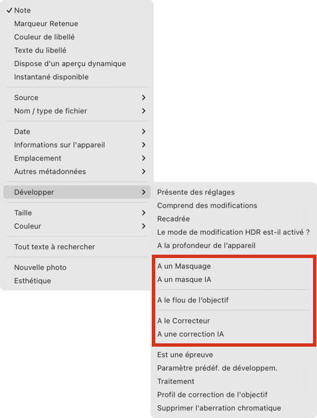Select the Recadrée filter option
This screenshot has height=418, width=317.
[x=234, y=219]
